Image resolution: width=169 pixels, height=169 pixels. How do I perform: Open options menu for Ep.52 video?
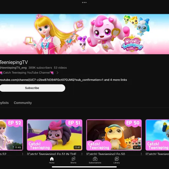pos(22,154)
